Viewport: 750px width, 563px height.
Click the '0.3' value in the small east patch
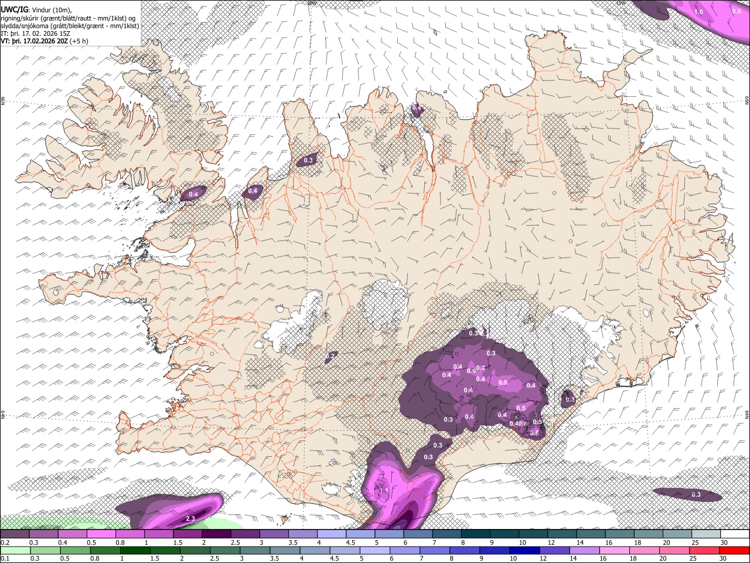click(x=570, y=399)
